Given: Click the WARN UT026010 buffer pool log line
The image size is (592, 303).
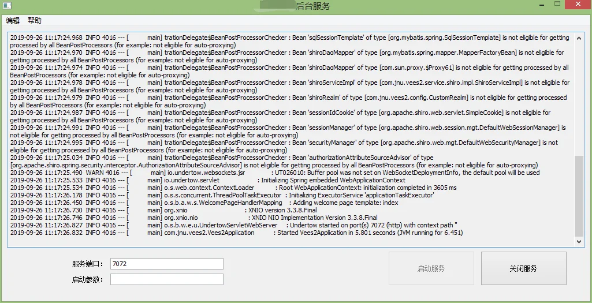Looking at the screenshot, I should click(275, 173).
